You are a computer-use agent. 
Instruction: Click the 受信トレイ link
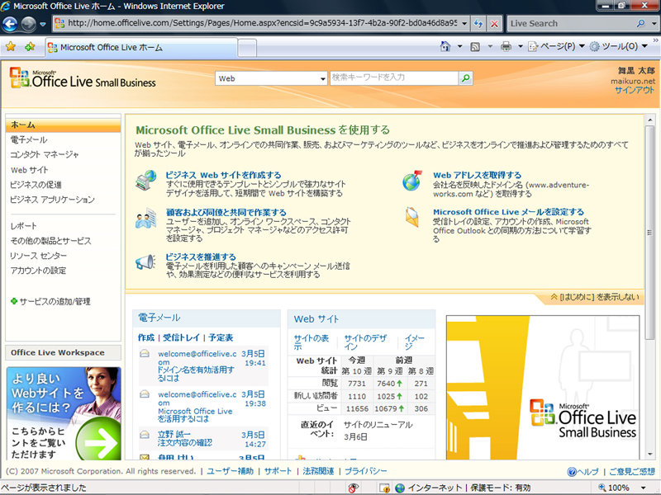181,337
